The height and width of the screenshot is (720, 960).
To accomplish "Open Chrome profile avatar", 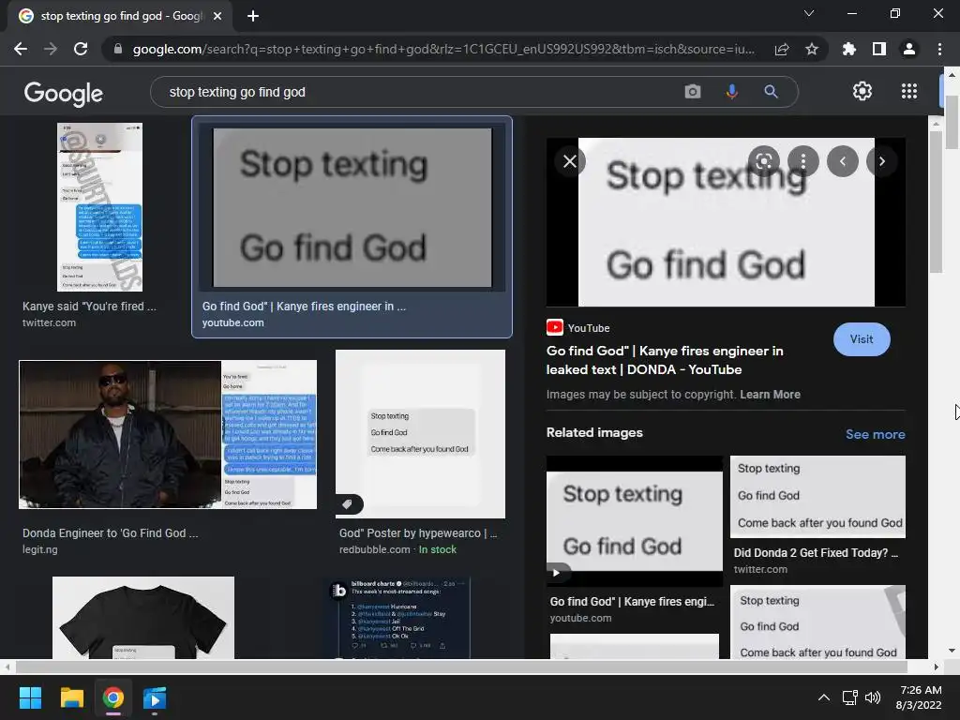I will tap(909, 49).
